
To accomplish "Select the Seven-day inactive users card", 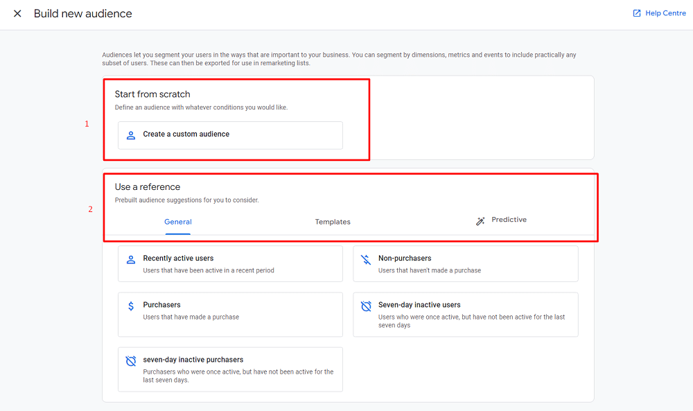I will [465, 314].
